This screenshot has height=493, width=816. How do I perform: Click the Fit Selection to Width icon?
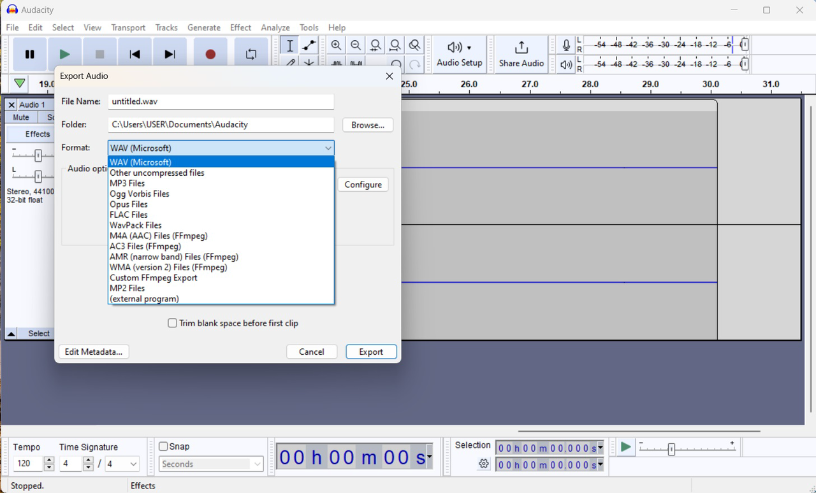point(375,45)
